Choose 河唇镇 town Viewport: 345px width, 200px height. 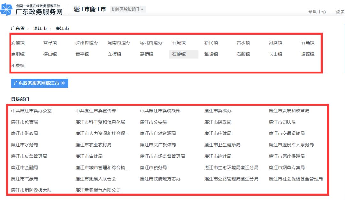tap(275, 43)
